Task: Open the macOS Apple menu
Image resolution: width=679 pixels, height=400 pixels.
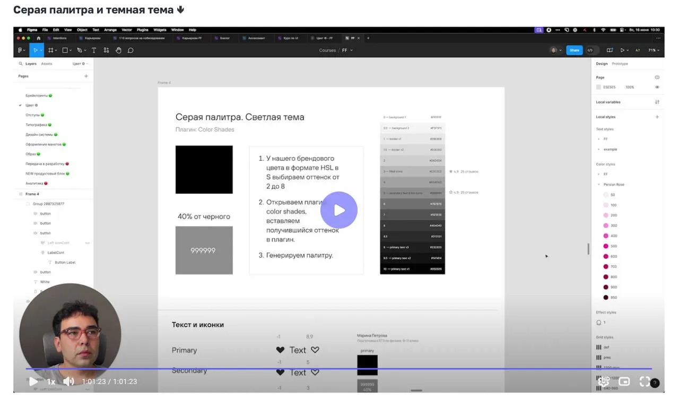Action: (x=21, y=30)
